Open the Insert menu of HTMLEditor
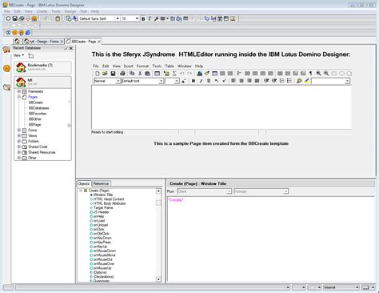379x293 pixels. [128, 66]
